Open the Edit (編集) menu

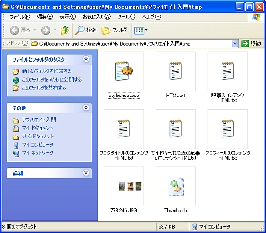point(45,17)
